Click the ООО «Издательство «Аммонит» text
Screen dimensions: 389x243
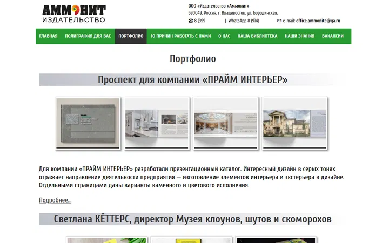[219, 6]
